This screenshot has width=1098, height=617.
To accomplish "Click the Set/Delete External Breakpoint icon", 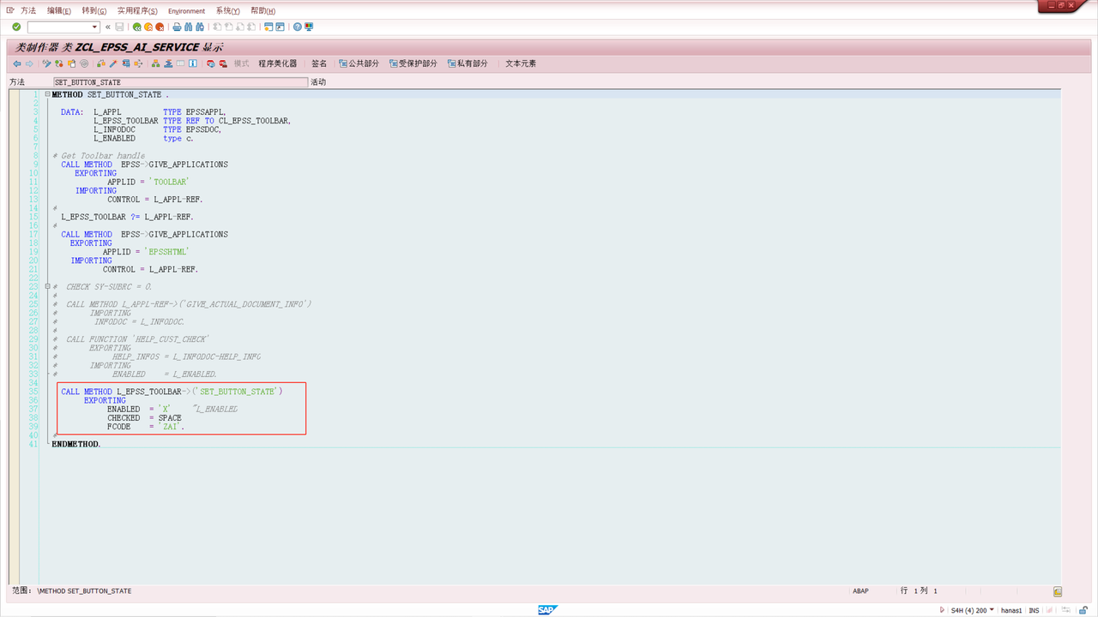I will tap(222, 63).
